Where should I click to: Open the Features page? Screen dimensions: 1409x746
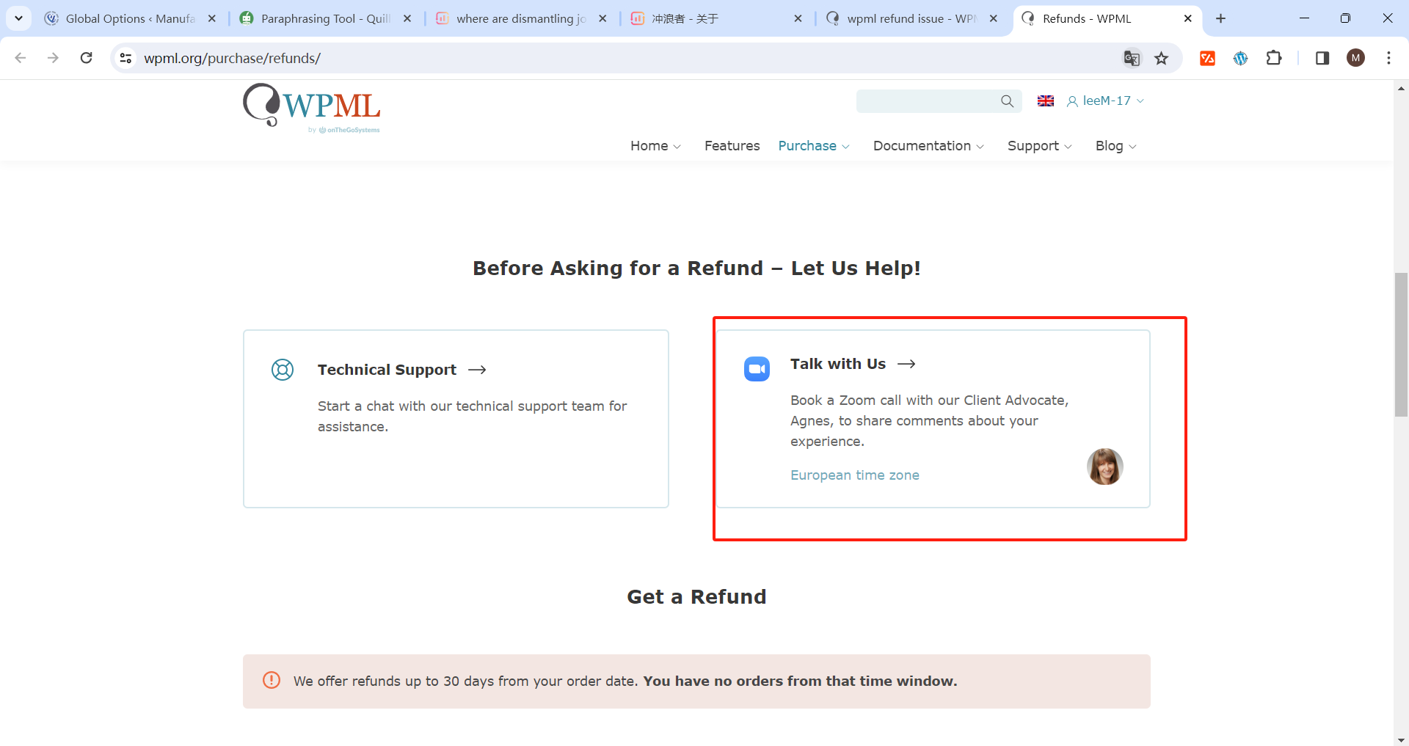(x=732, y=146)
